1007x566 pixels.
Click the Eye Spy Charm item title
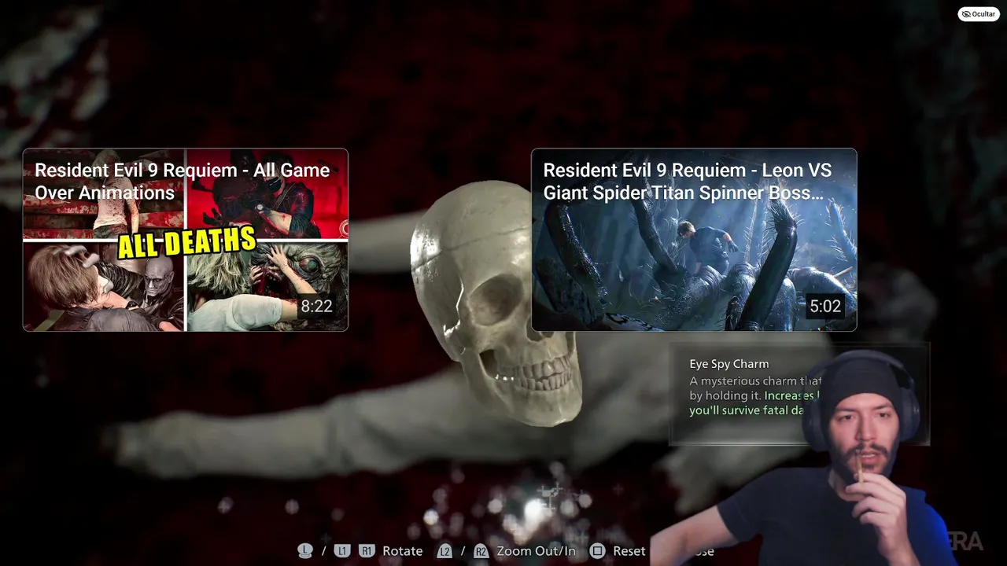click(729, 364)
